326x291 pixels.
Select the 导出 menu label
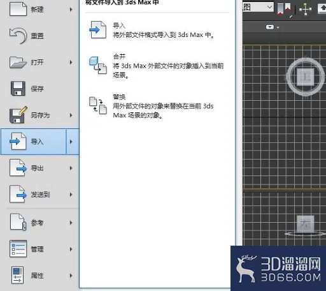(x=37, y=168)
